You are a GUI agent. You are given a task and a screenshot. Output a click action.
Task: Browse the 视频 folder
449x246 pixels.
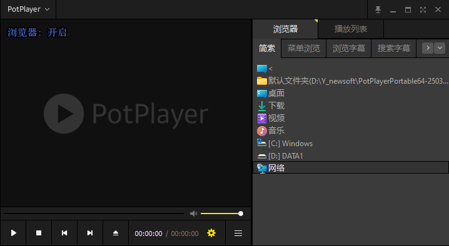tap(351, 118)
